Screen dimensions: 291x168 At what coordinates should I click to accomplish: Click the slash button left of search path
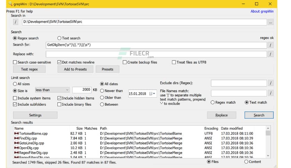16,22
